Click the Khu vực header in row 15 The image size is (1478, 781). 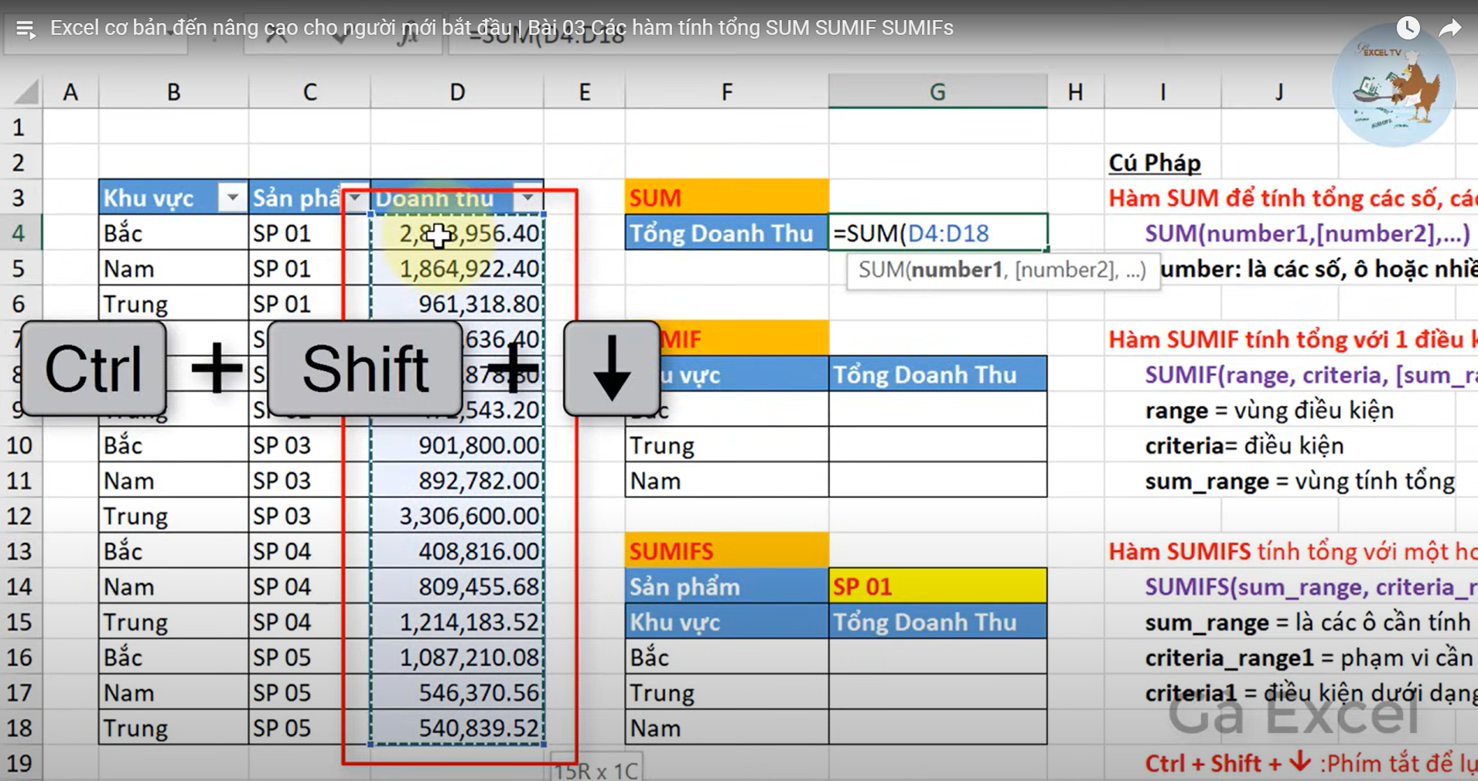(726, 622)
